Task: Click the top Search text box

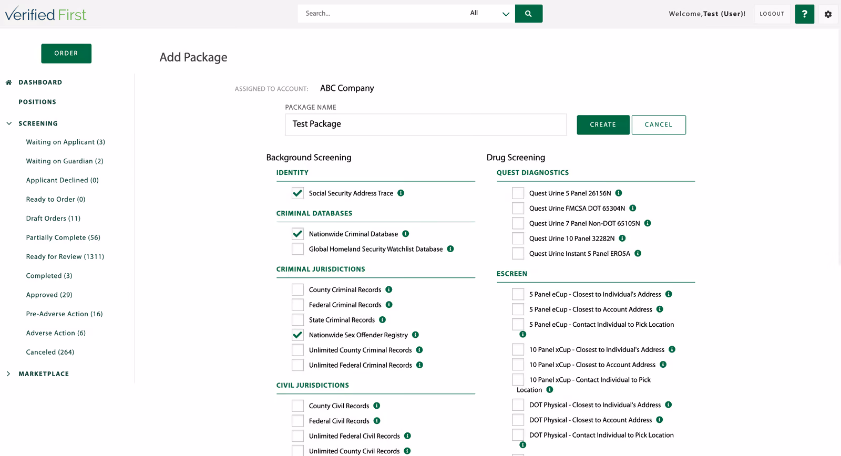Action: coord(381,14)
